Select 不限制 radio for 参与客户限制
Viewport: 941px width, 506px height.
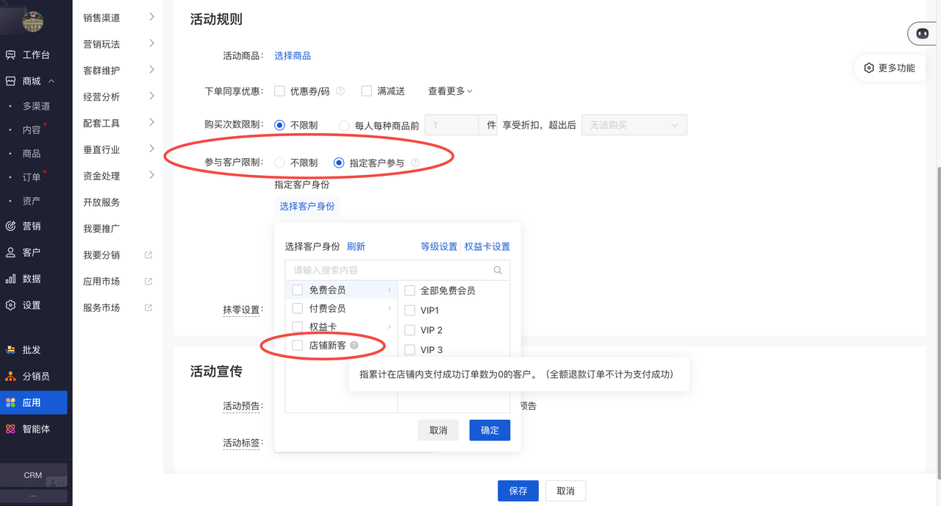279,163
